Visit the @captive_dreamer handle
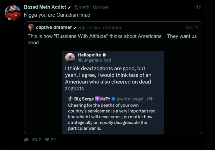The width and height of the screenshot is (215, 150). point(100,28)
